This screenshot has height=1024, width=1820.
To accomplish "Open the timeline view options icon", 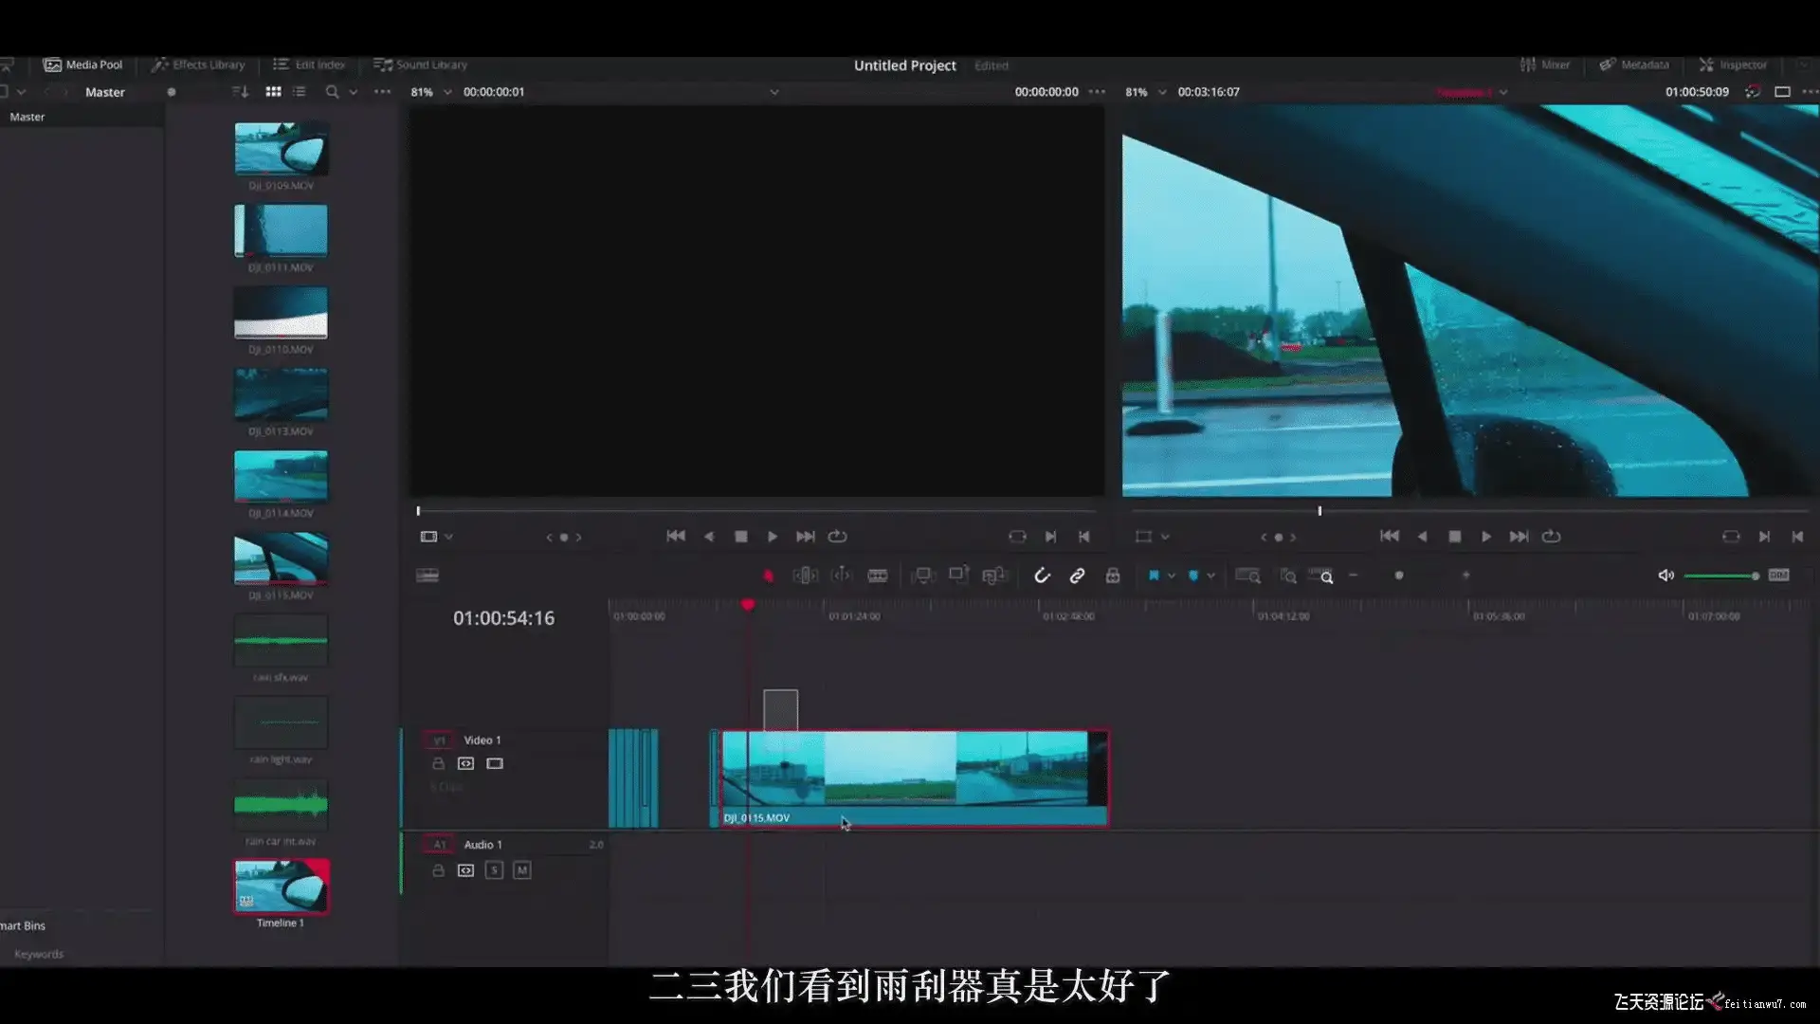I will [x=428, y=576].
